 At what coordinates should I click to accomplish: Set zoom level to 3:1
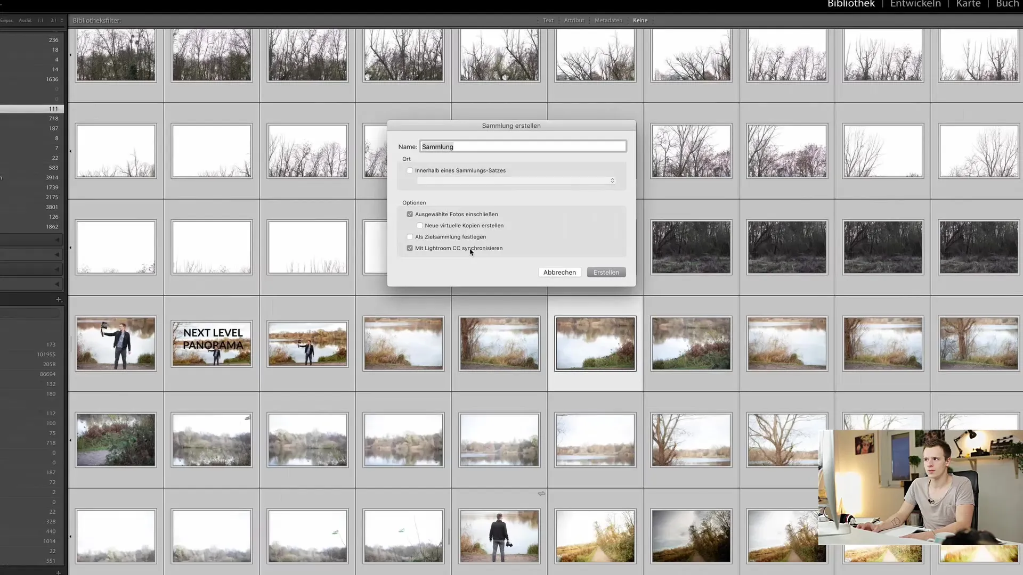(53, 20)
